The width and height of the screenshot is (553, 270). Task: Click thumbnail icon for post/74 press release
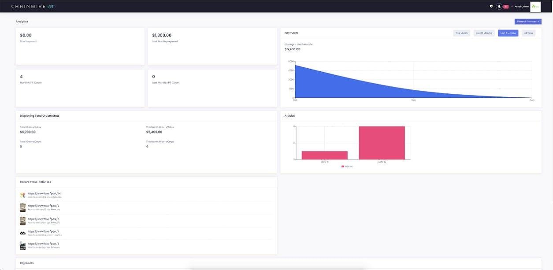(23, 195)
